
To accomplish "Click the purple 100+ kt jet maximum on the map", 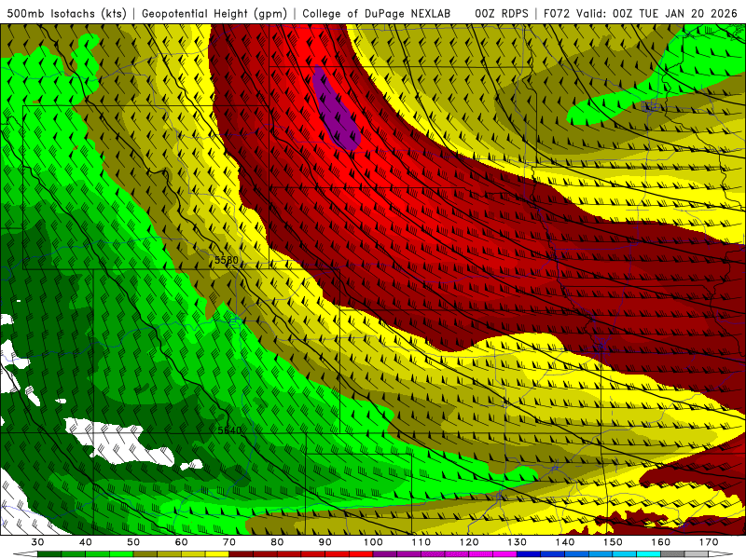I will (x=336, y=109).
